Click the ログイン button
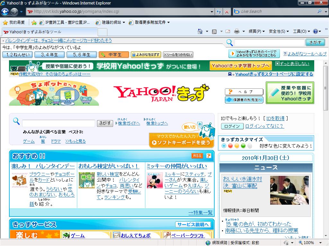This screenshot has width=329, height=246. [232, 126]
